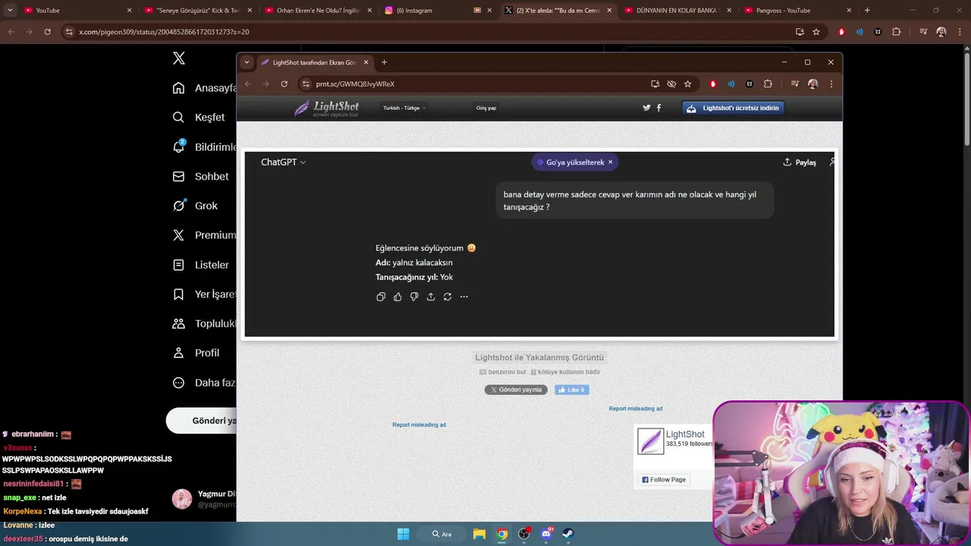Click the crossed-eye tracking protection icon in front window

[x=671, y=84]
